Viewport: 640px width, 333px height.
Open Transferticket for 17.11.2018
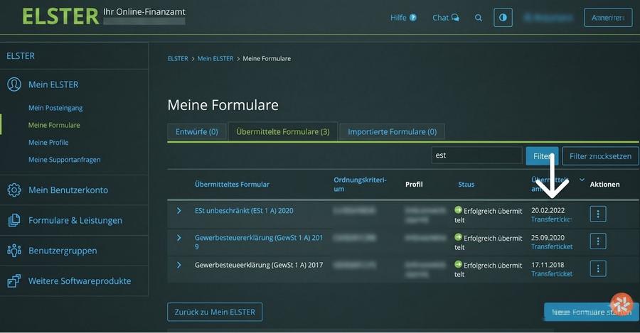pos(552,274)
